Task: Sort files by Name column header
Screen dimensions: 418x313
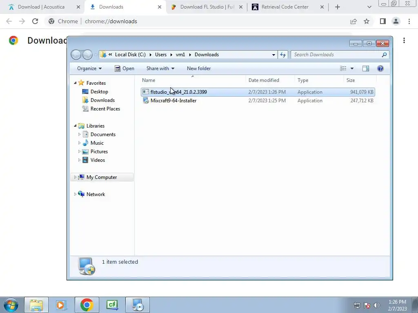Action: 193,80
